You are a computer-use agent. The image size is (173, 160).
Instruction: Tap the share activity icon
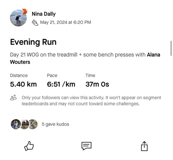[x=144, y=146]
